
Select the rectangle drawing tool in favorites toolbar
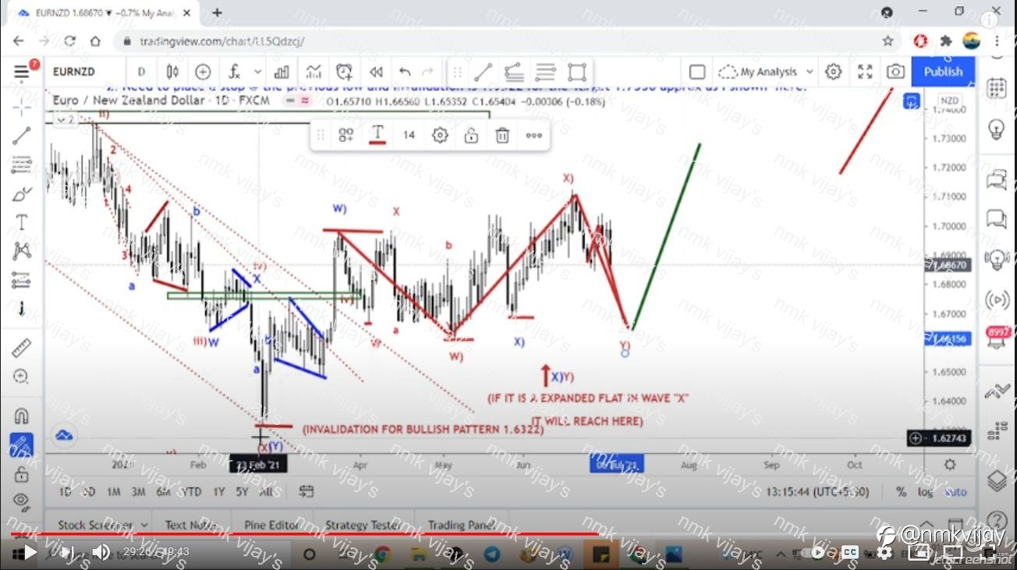pos(577,73)
